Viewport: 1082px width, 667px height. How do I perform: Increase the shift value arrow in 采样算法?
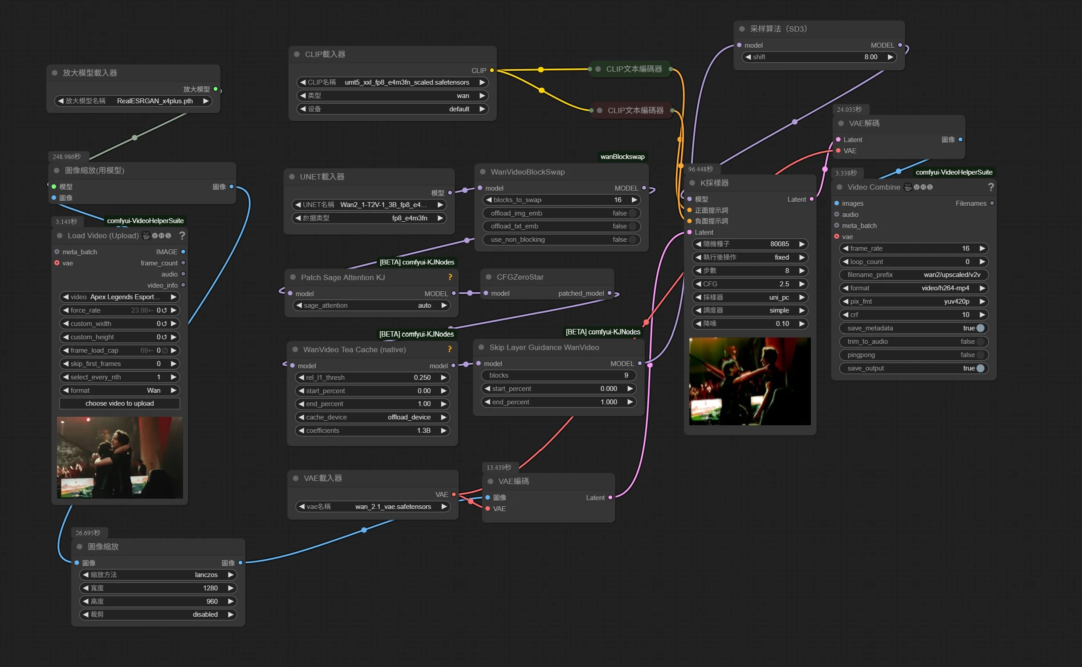[x=890, y=57]
